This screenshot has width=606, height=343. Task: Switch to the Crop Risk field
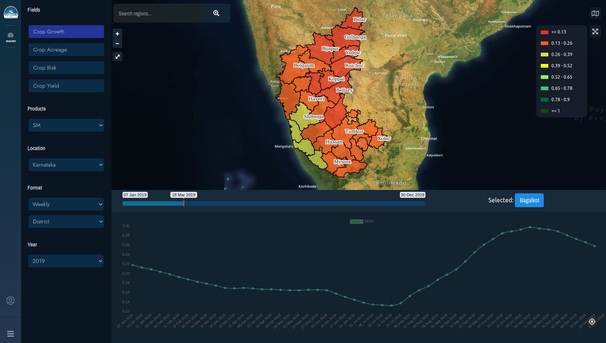point(66,68)
